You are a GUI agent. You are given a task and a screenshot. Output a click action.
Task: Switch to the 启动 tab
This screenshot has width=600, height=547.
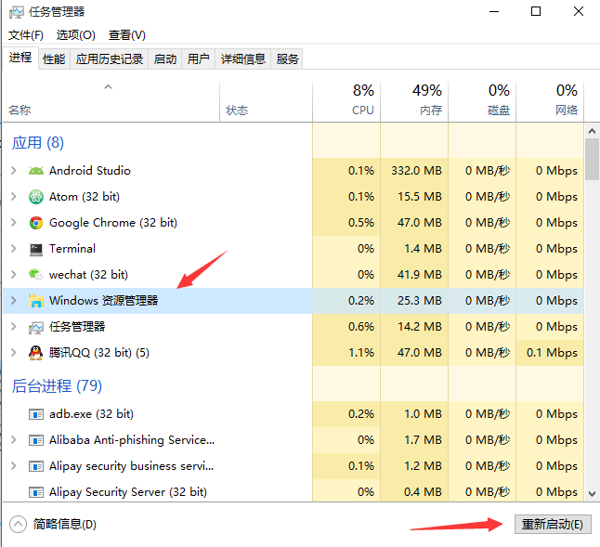165,59
